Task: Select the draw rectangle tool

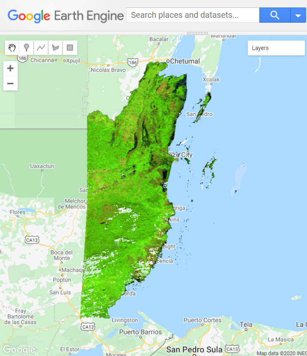Action: [x=70, y=48]
